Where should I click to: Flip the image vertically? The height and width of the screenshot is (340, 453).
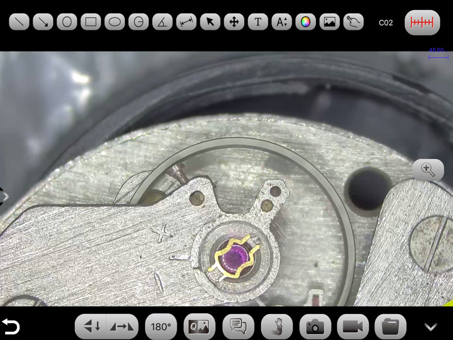[91, 327]
